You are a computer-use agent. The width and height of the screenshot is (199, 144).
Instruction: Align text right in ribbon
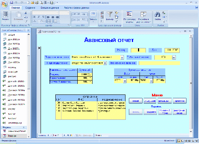coord(57,17)
